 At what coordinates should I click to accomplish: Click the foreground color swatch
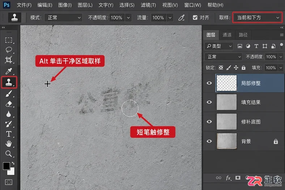point(7,166)
